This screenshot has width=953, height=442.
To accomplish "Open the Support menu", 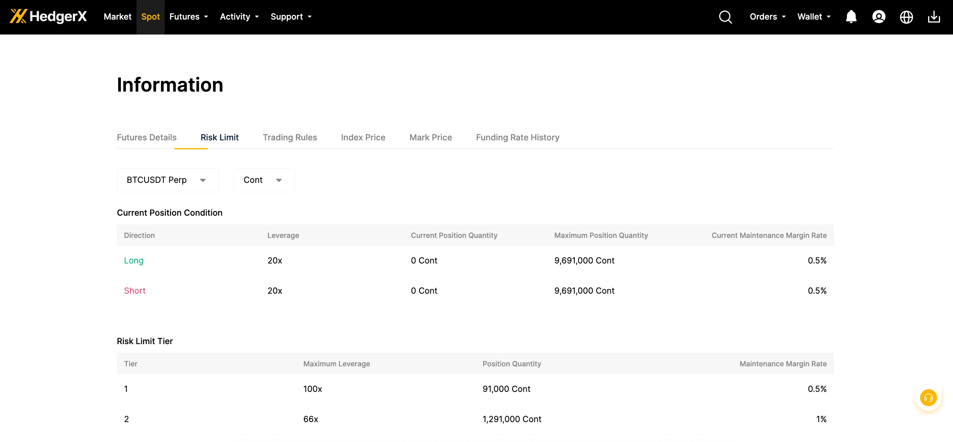I will click(x=291, y=17).
